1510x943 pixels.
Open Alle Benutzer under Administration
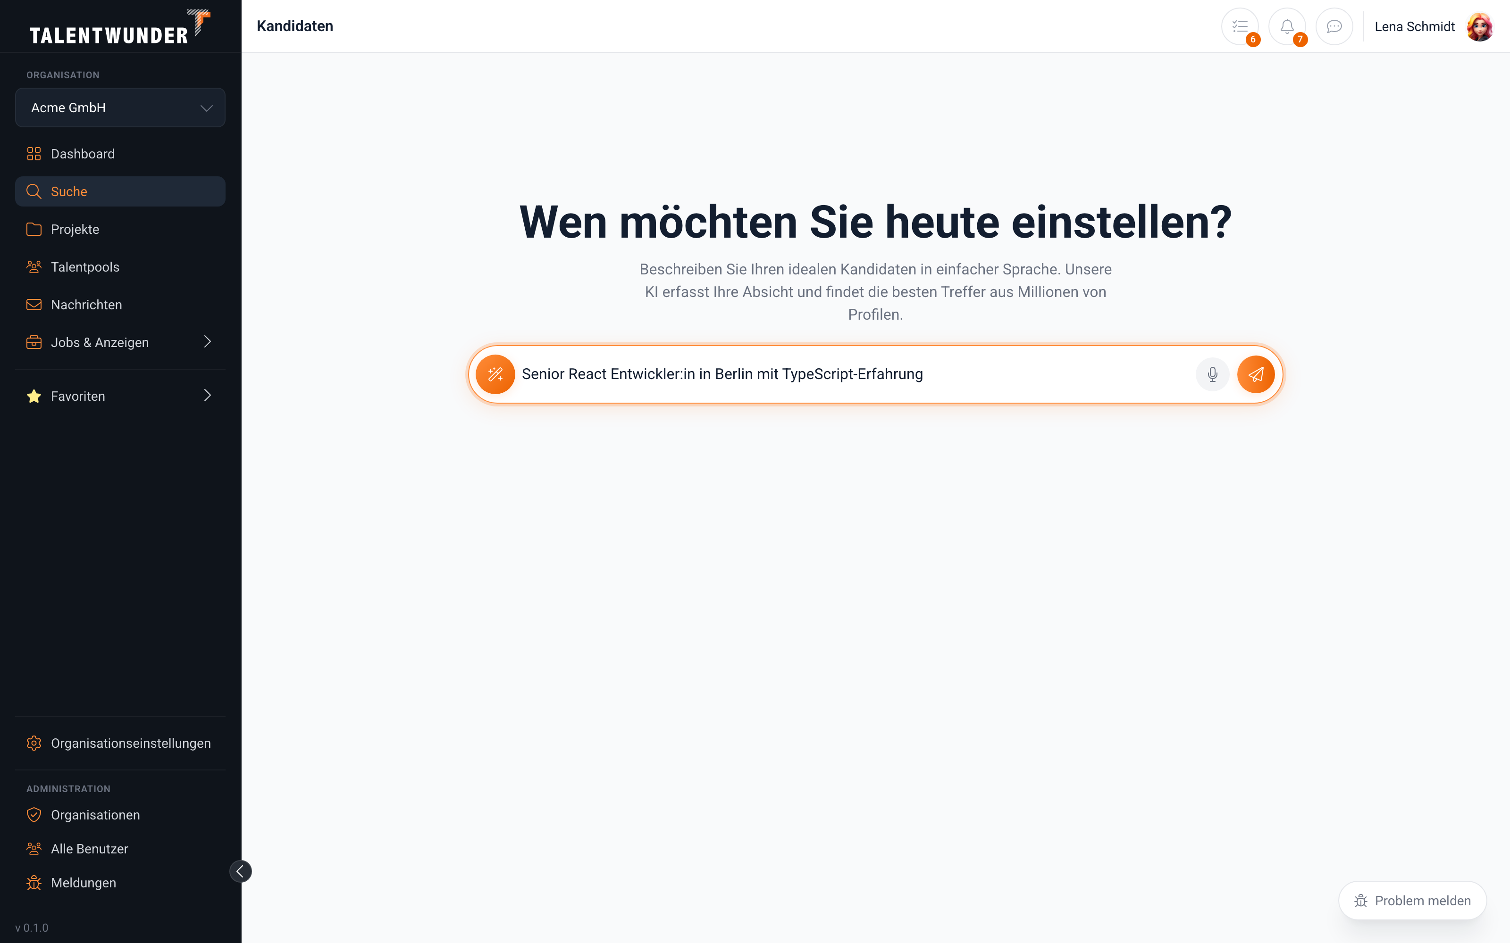[120, 849]
